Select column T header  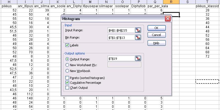207,2
